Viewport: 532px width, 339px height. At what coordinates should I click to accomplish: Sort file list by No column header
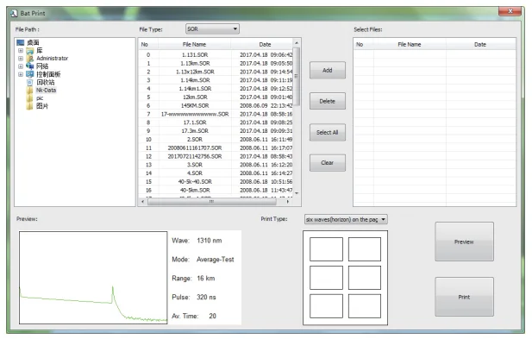click(x=148, y=45)
